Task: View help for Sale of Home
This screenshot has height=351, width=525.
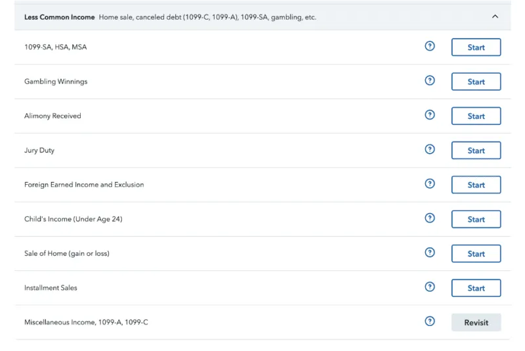Action: click(x=430, y=252)
